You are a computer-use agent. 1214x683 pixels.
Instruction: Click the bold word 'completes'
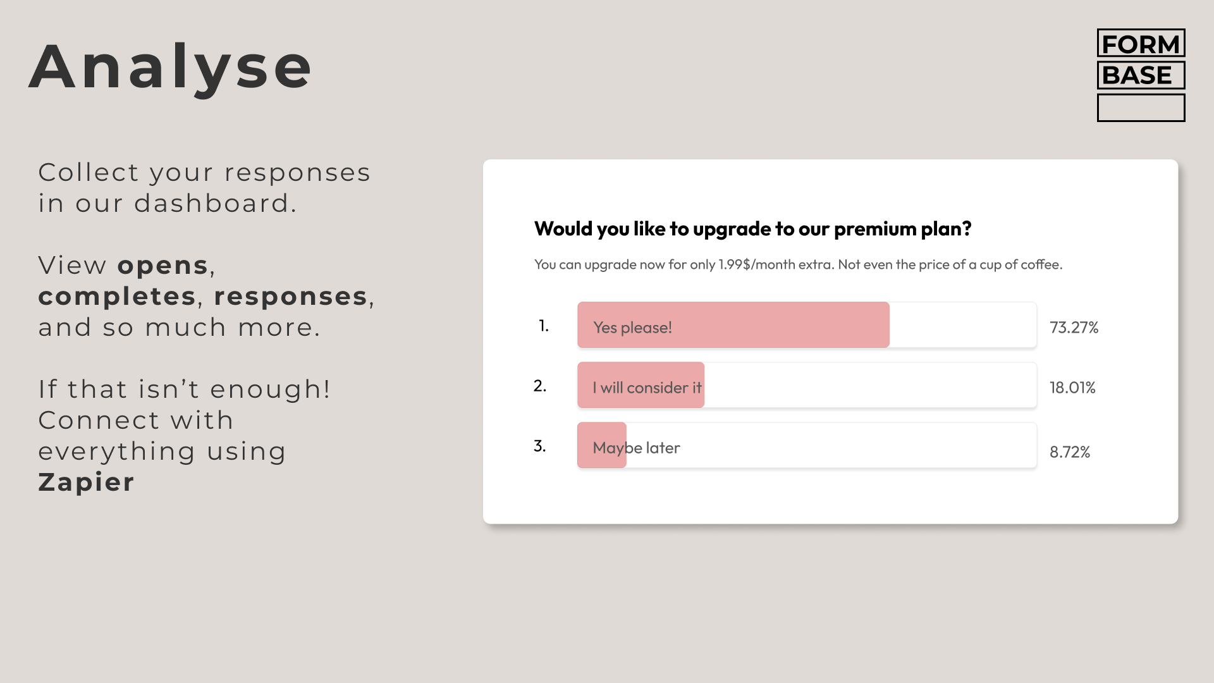click(117, 297)
